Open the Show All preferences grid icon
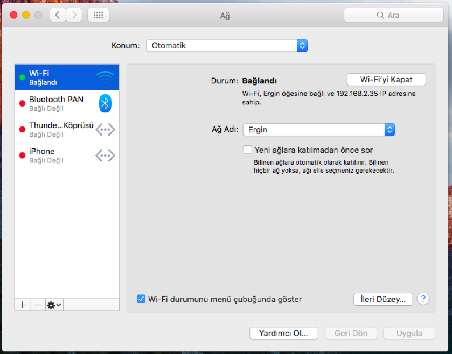 [x=98, y=15]
